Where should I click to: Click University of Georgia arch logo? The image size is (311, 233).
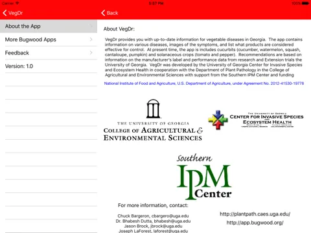coord(154,109)
